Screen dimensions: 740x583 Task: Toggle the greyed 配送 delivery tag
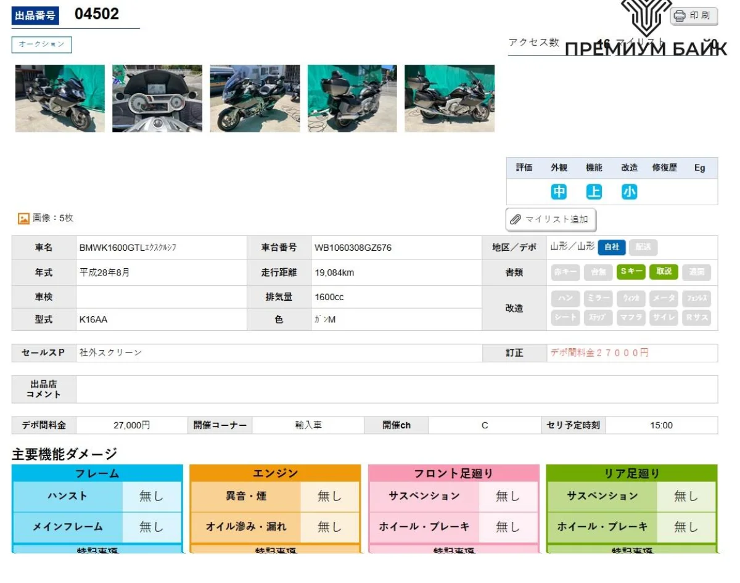click(643, 247)
